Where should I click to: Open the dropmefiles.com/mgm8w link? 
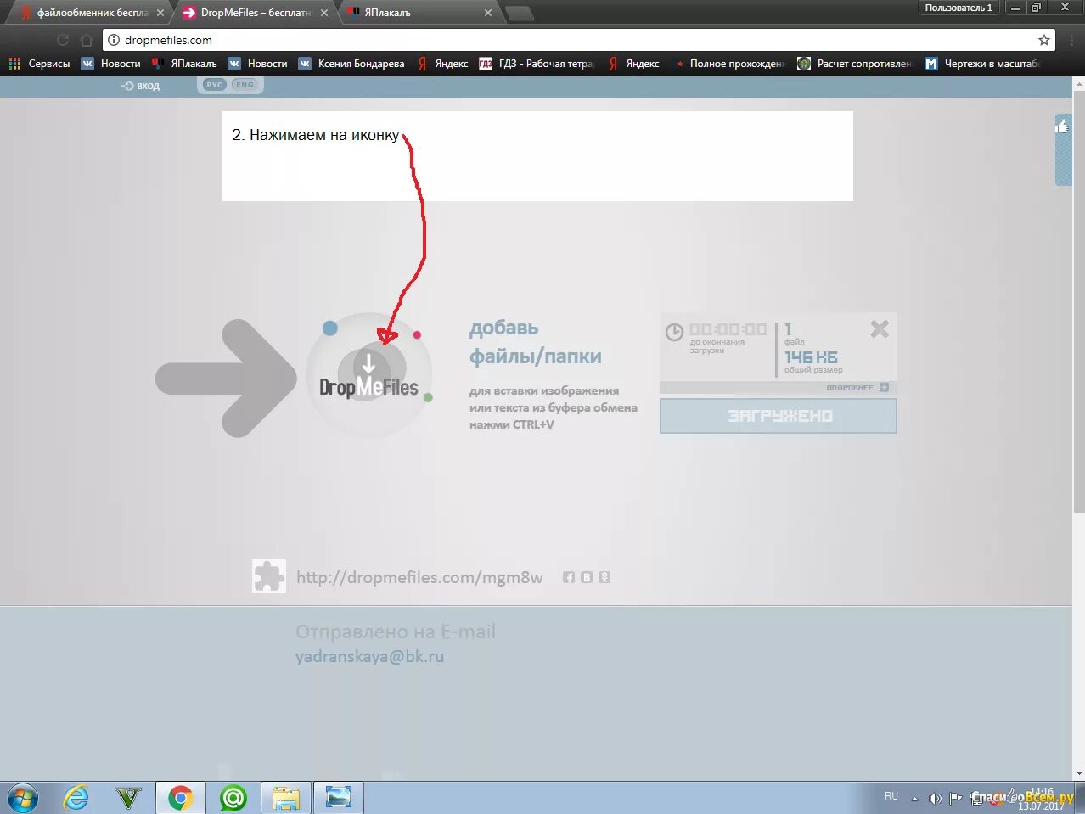(419, 577)
